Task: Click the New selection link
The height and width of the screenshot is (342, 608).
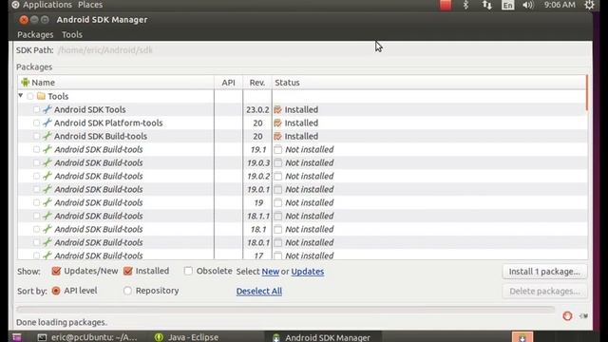Action: (x=270, y=272)
